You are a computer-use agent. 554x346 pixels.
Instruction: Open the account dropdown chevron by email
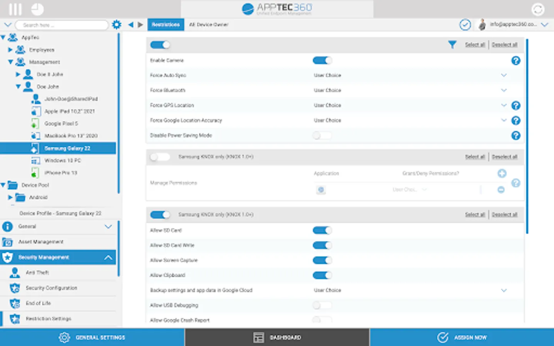coord(544,25)
